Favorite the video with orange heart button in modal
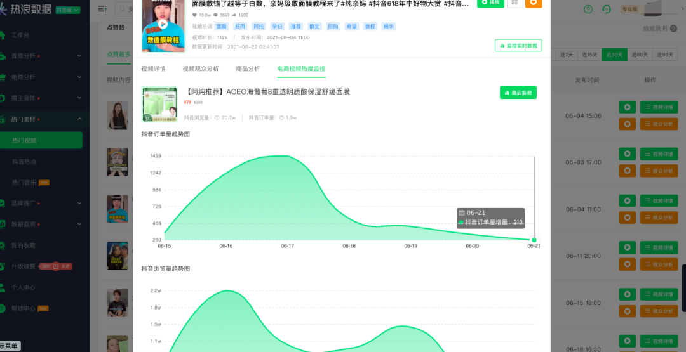The height and width of the screenshot is (352, 686). pos(534,2)
